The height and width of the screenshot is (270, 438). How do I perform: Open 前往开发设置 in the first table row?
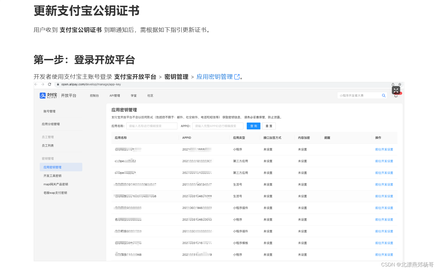(384, 150)
